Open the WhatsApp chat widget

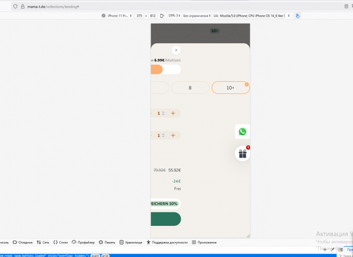243,132
